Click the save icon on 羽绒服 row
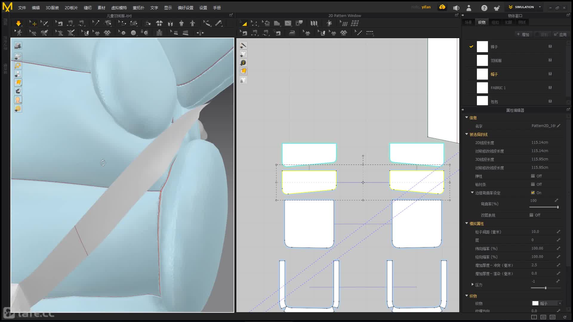The width and height of the screenshot is (573, 322). click(550, 60)
